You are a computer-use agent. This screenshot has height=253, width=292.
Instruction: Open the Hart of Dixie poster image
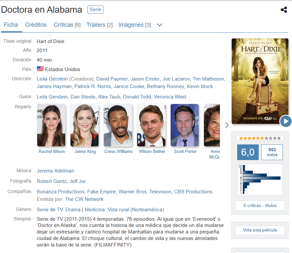tap(260, 81)
